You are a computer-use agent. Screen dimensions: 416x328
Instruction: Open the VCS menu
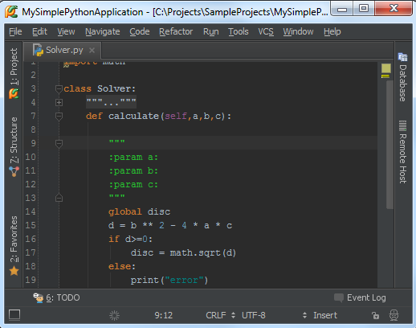pos(266,31)
